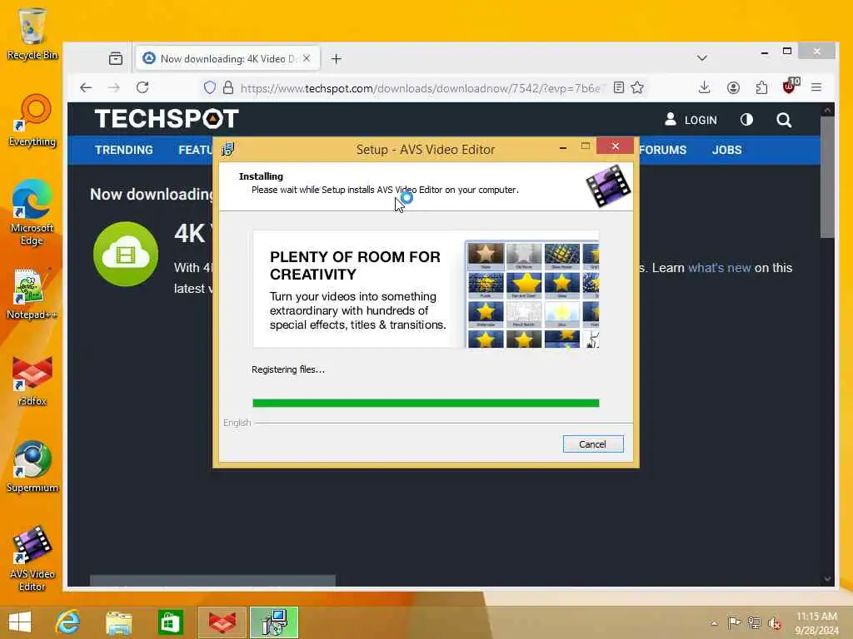Launch r3dfox from the desktop
Screen dimensions: 853x639
tap(32, 380)
